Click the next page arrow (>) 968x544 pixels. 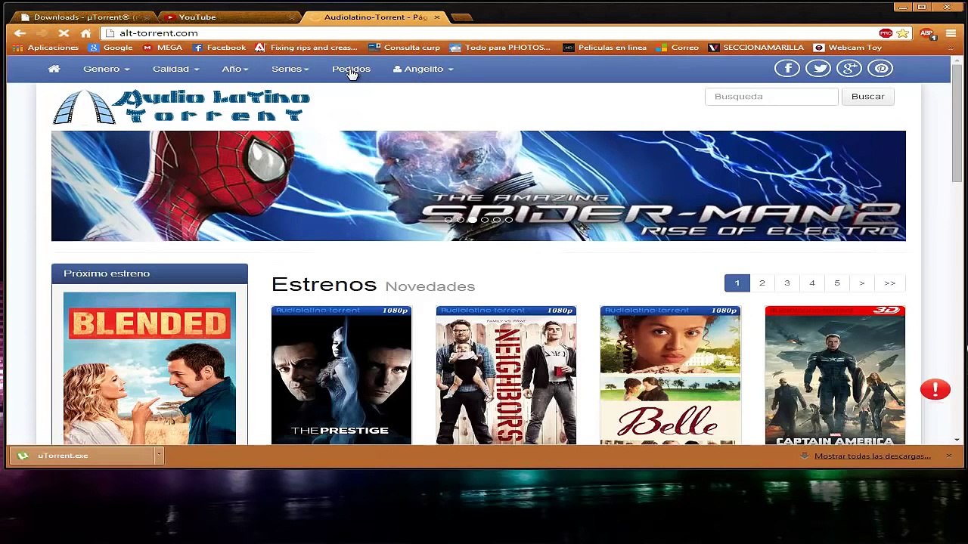862,283
